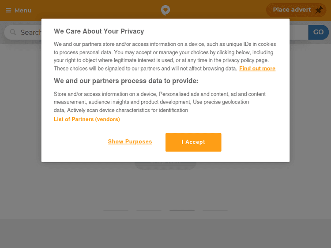Click the Menu label in header
331x248 pixels.
point(23,11)
